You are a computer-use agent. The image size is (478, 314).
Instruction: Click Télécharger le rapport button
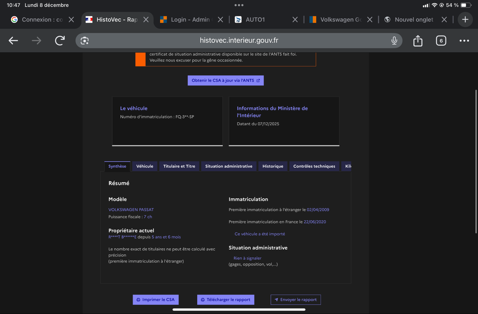coord(225,300)
